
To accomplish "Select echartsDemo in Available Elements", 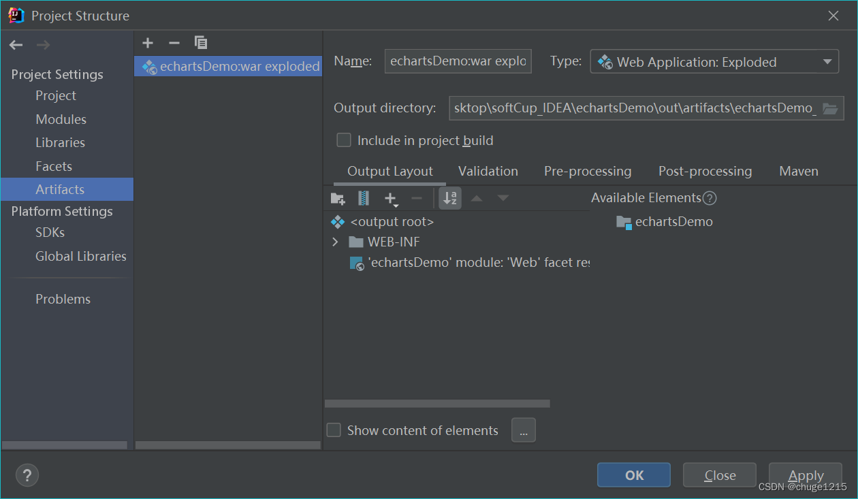I will pyautogui.click(x=665, y=222).
